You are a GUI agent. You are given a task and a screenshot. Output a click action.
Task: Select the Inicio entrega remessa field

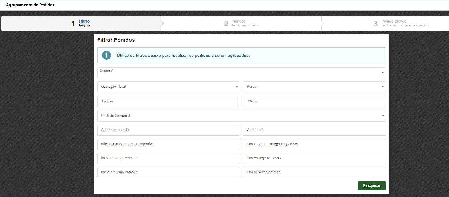[x=168, y=158]
